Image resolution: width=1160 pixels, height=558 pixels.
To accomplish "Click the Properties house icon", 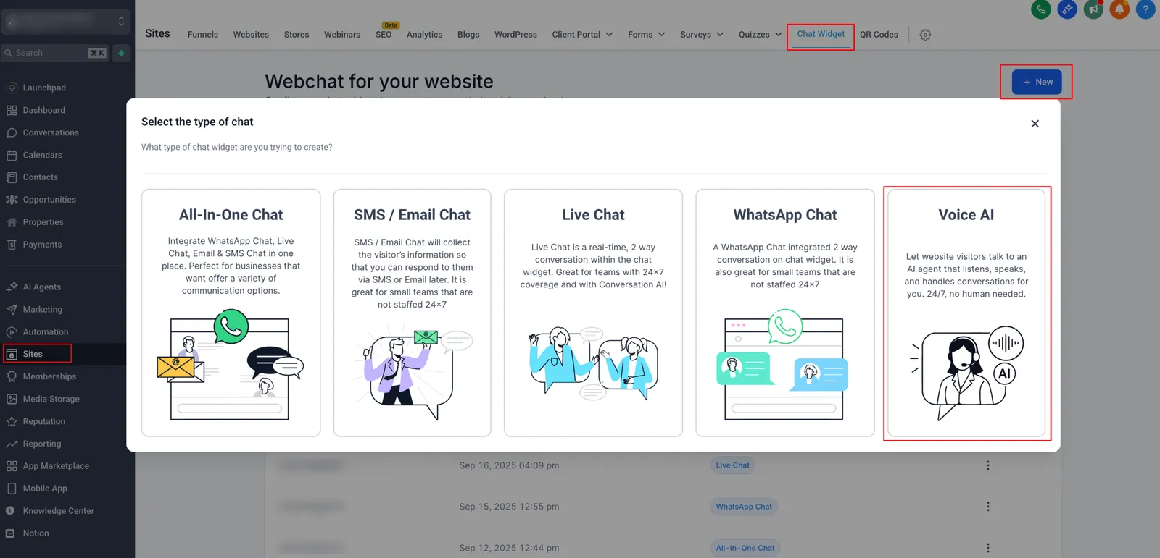I will (x=12, y=222).
